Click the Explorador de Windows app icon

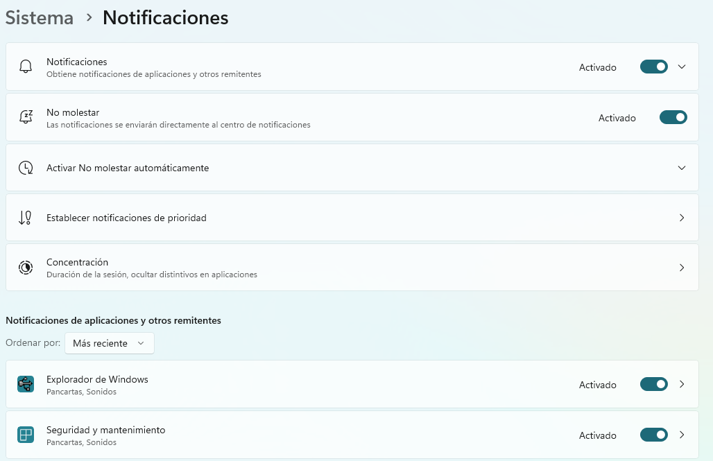26,384
